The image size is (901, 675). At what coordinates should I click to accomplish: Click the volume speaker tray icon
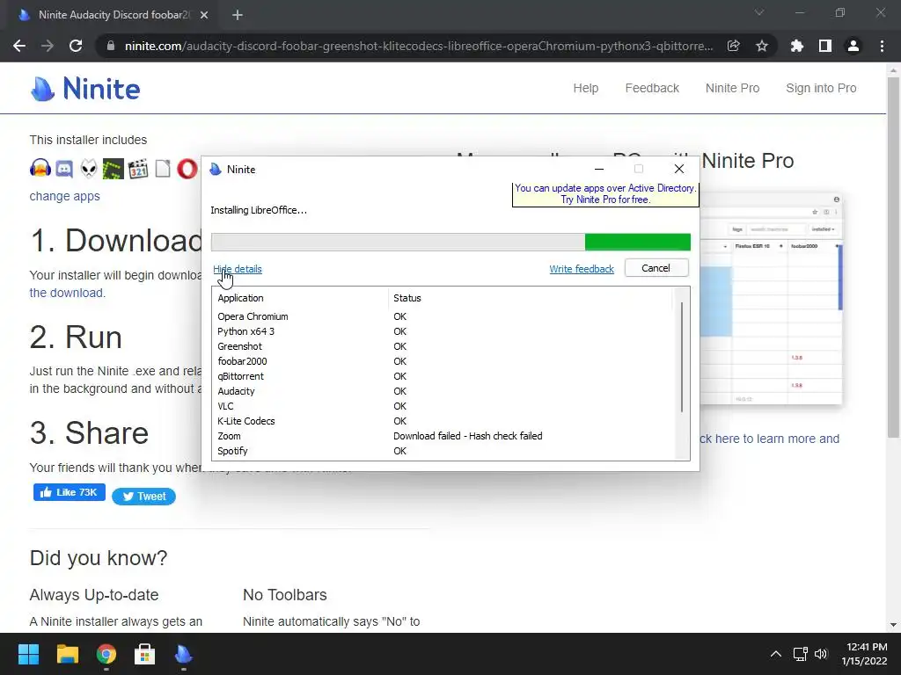click(x=821, y=654)
